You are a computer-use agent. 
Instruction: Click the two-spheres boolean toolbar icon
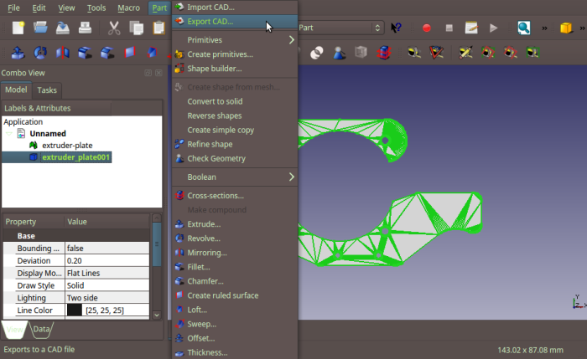click(317, 53)
